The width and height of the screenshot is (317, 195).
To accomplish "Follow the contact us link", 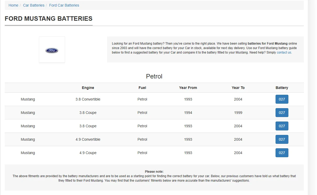I will [284, 52].
